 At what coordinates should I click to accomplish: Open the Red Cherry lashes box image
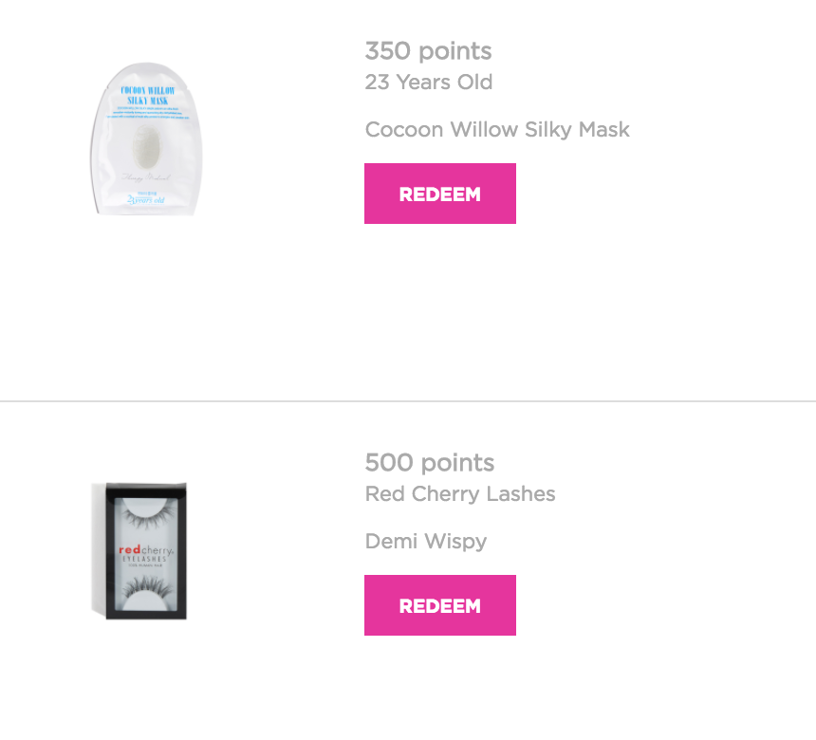coord(139,550)
